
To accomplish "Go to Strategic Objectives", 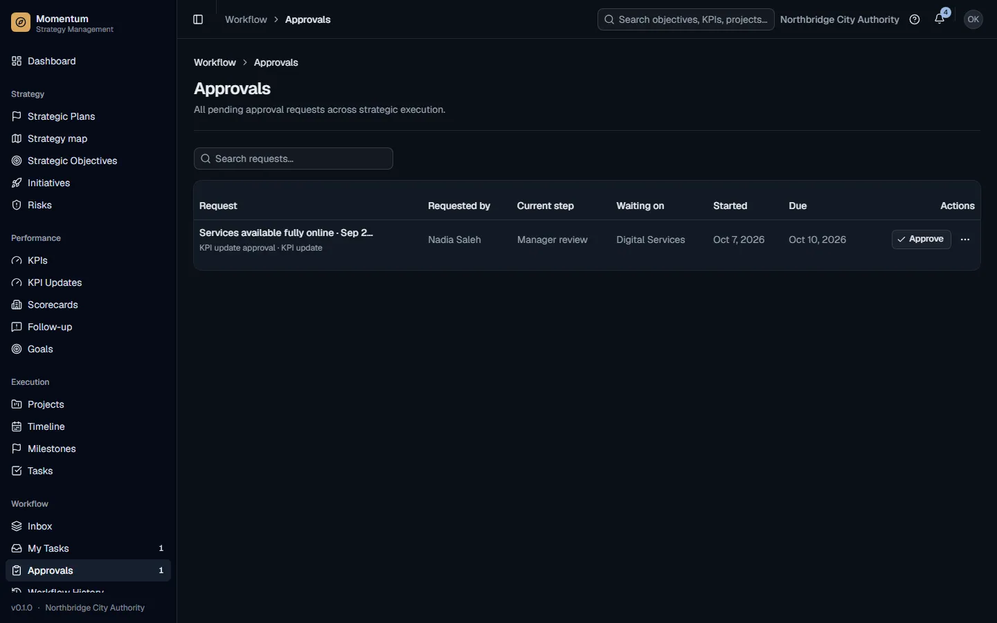I will (x=88, y=161).
